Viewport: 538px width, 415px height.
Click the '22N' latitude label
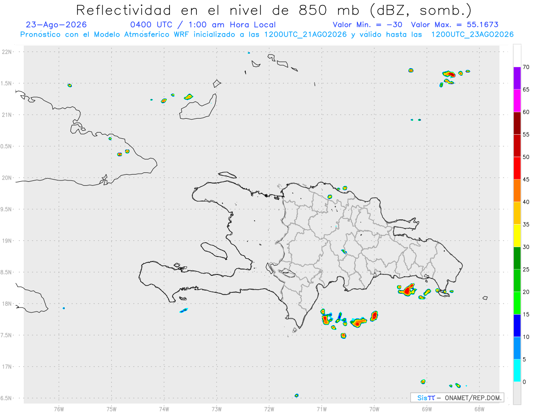coord(8,52)
